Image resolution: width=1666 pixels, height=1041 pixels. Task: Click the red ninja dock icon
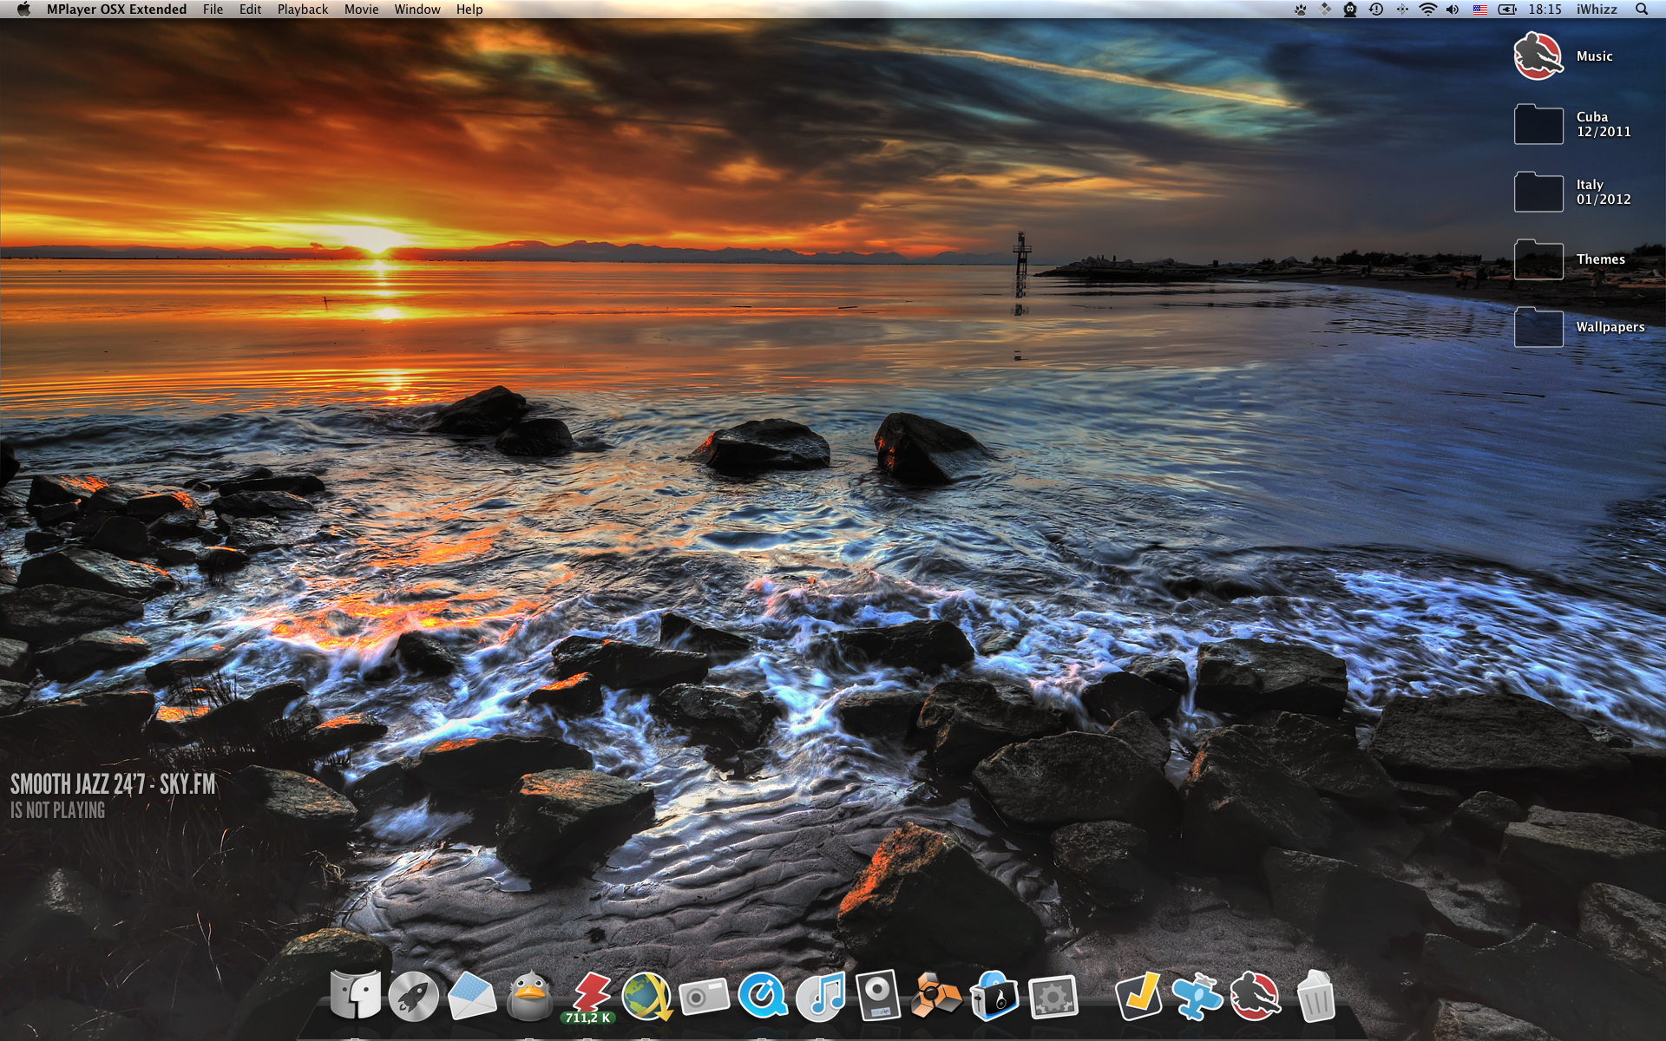(x=1256, y=996)
